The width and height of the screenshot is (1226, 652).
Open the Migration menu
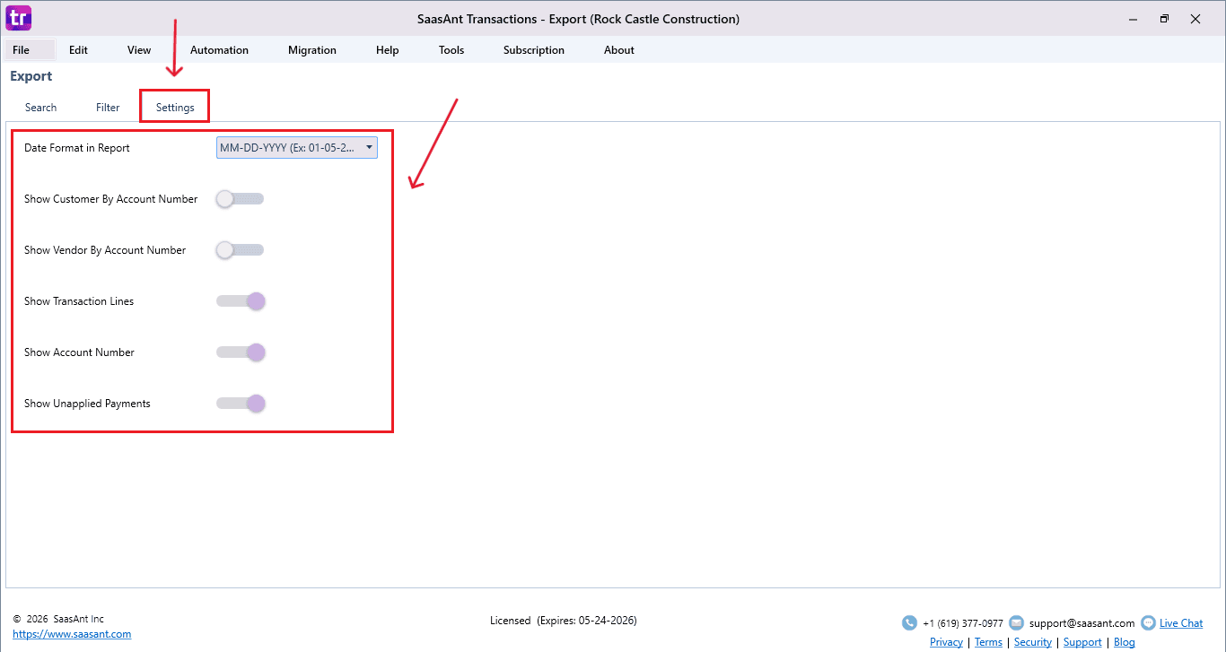[312, 50]
